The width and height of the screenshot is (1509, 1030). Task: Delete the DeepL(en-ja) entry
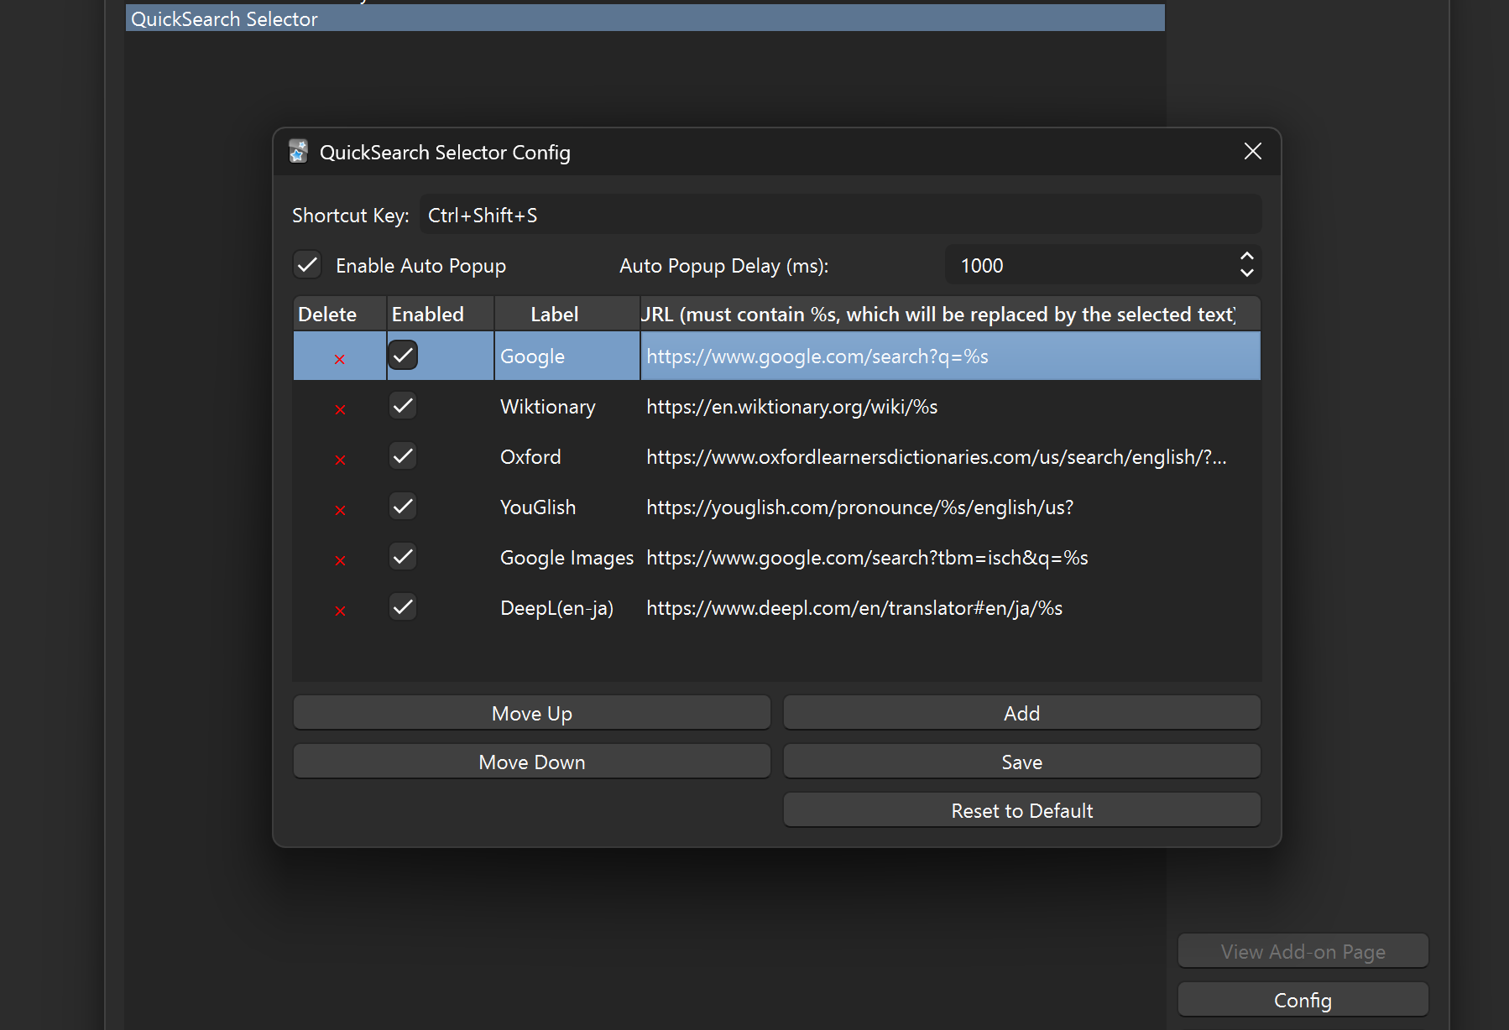coord(340,611)
